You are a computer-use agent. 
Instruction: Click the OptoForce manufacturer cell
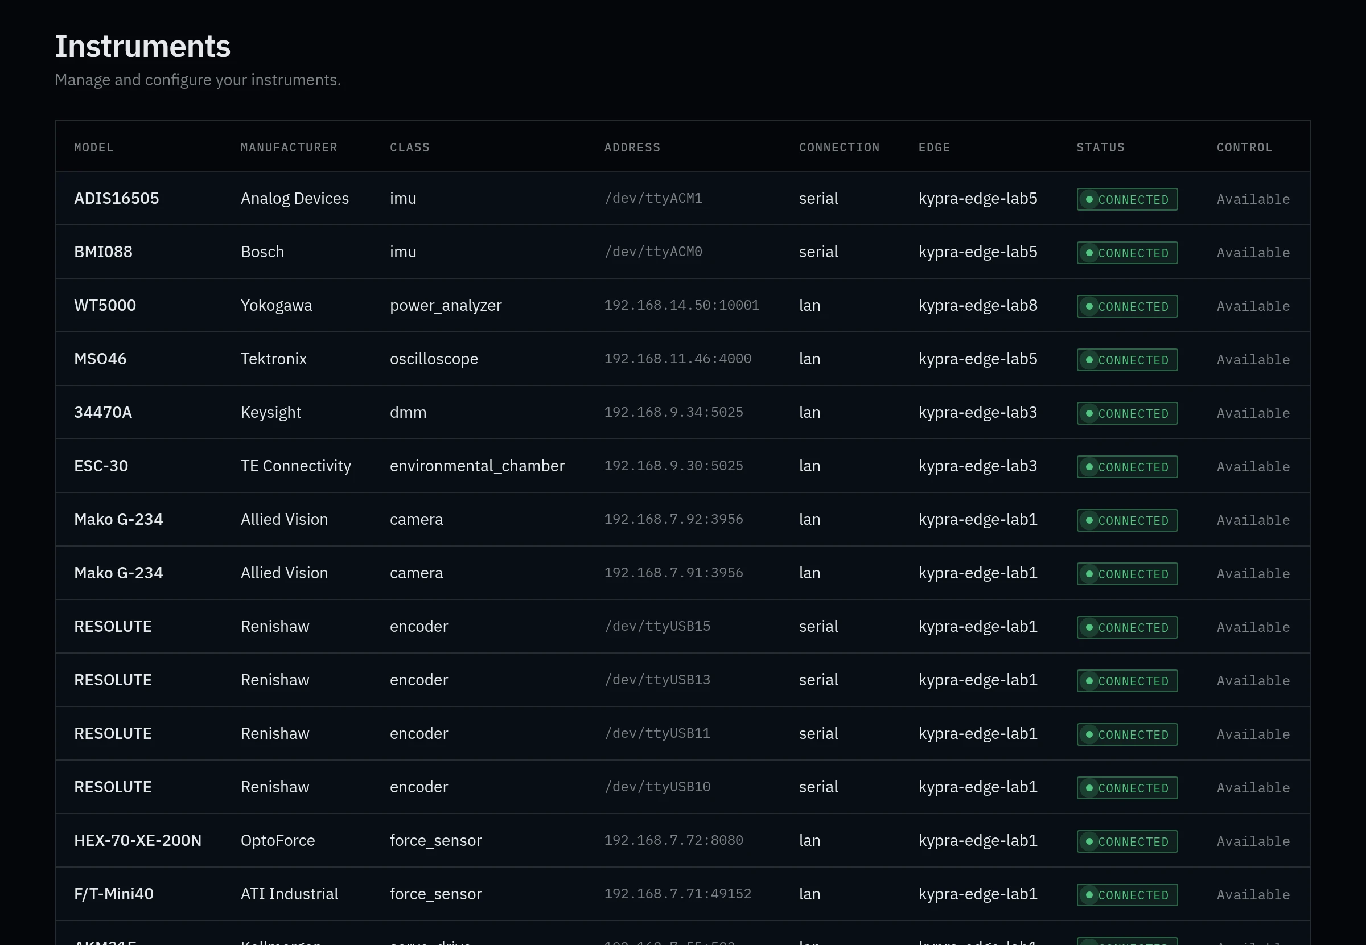pyautogui.click(x=278, y=841)
